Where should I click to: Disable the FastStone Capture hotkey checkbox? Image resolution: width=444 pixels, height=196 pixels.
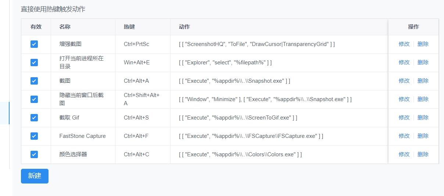coord(34,136)
